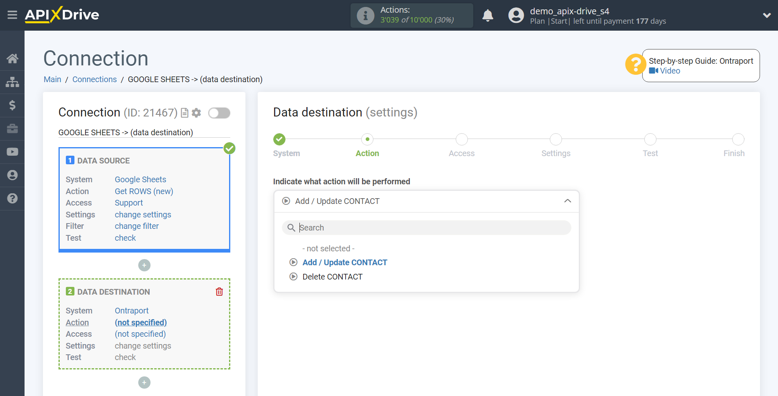Click the DATA DESTINATION block heading
Screen dimensions: 778x396
click(114, 292)
